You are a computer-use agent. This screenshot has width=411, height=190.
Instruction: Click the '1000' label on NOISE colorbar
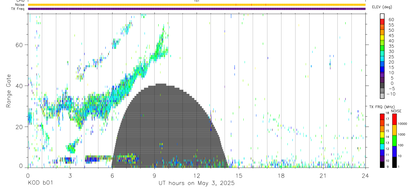[401, 134]
